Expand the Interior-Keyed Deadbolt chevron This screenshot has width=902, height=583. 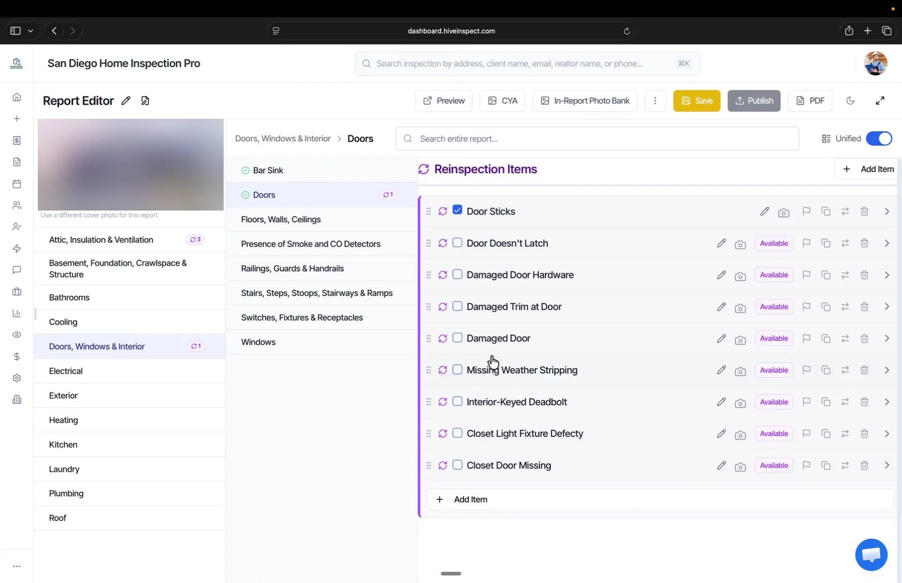pyautogui.click(x=886, y=402)
